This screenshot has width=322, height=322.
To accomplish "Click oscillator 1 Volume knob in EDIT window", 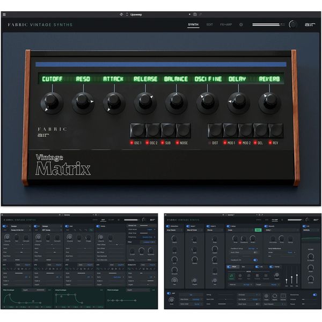I will [x=7, y=237].
